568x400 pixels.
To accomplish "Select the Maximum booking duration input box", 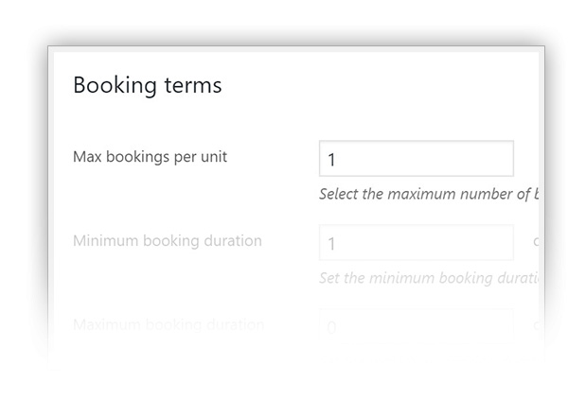I will [x=417, y=326].
